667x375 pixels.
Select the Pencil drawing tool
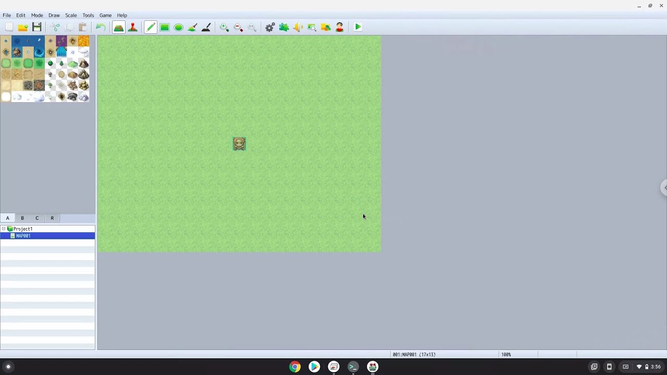pos(151,27)
